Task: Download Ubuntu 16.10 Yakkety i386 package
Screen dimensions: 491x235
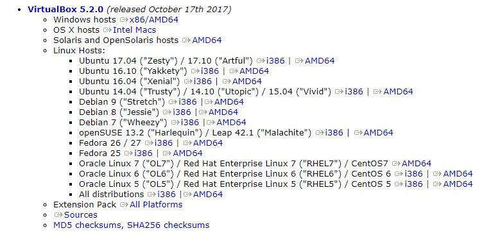Action: tap(210, 71)
